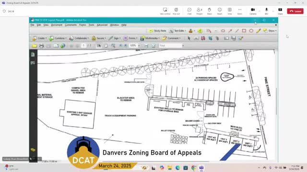Click Take control in Teams toolbar
This screenshot has height=172, width=307.
click(165, 11)
